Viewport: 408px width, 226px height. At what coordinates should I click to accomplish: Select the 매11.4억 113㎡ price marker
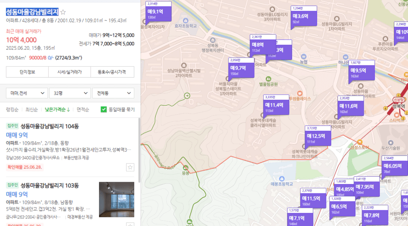coord(276,105)
